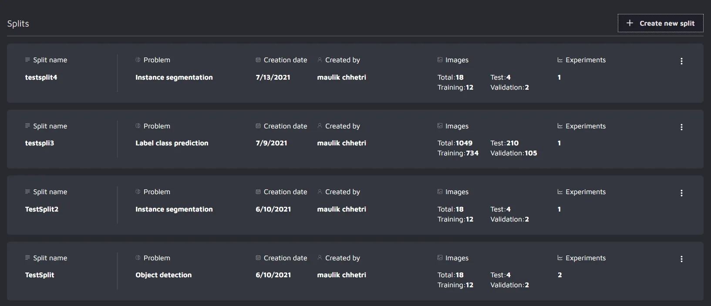Viewport: 711px width, 306px height.
Task: Click the Label class prediction problem text
Action: pos(172,143)
